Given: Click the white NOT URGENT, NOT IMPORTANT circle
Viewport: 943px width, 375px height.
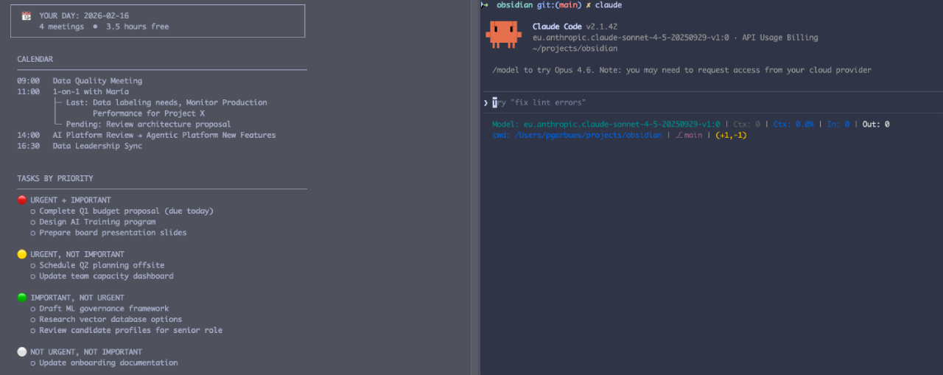Looking at the screenshot, I should pyautogui.click(x=22, y=352).
